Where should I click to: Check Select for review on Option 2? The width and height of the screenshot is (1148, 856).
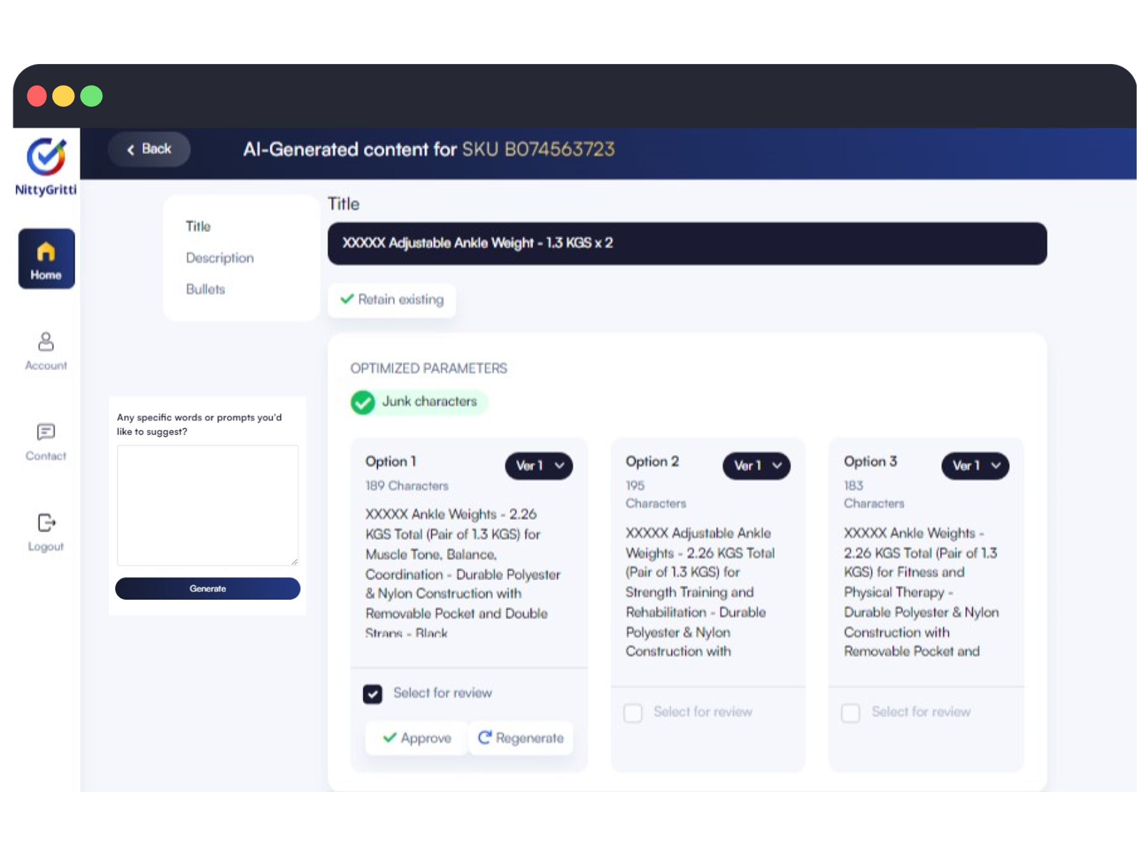(633, 713)
